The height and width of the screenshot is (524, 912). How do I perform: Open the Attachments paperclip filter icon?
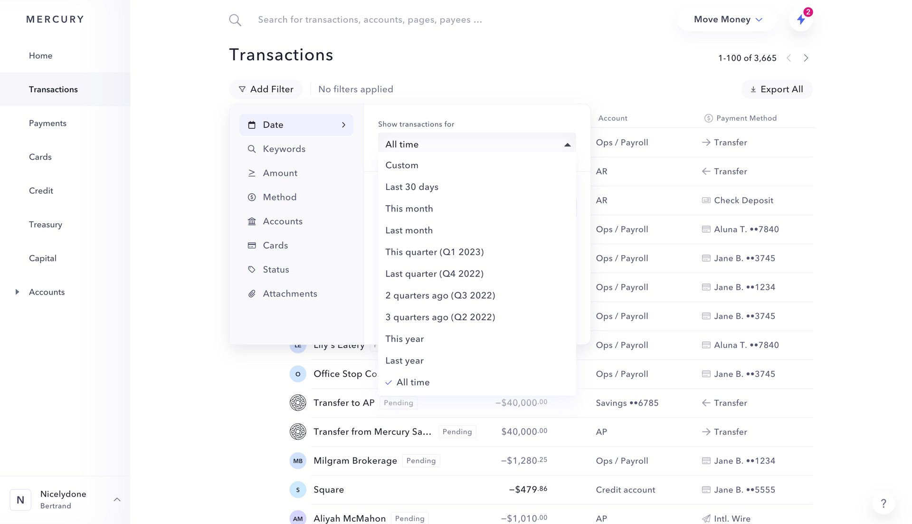pos(252,294)
